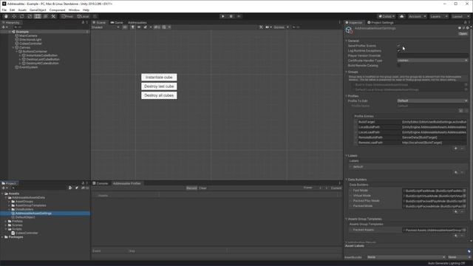The image size is (473, 266).
Task: Open the scene camera settings icon
Action: point(268,27)
